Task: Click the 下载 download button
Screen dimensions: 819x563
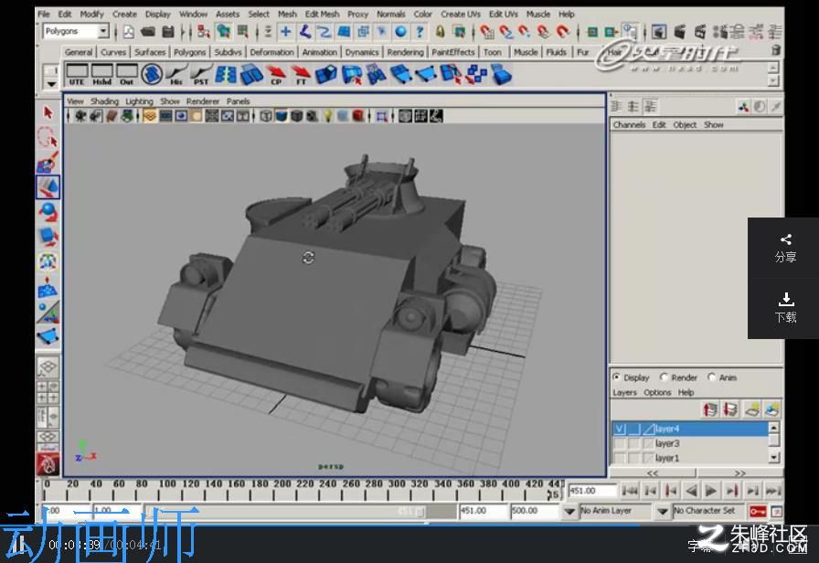Action: click(785, 308)
